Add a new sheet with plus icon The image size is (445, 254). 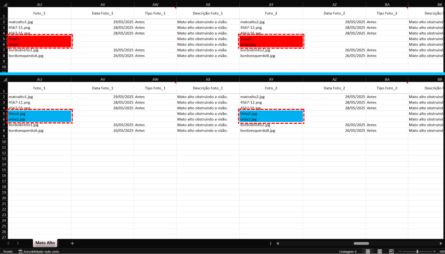[x=72, y=243]
